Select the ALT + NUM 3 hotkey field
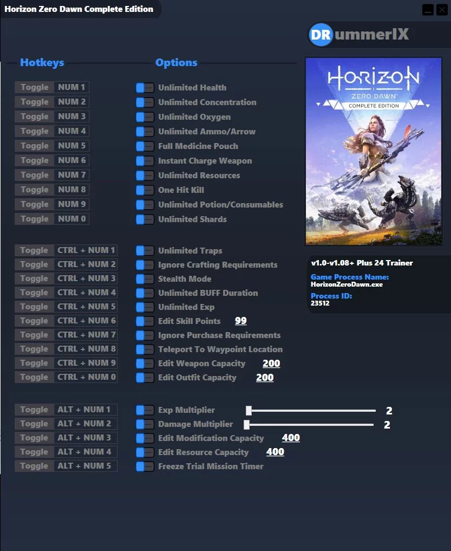451x551 pixels. click(86, 438)
